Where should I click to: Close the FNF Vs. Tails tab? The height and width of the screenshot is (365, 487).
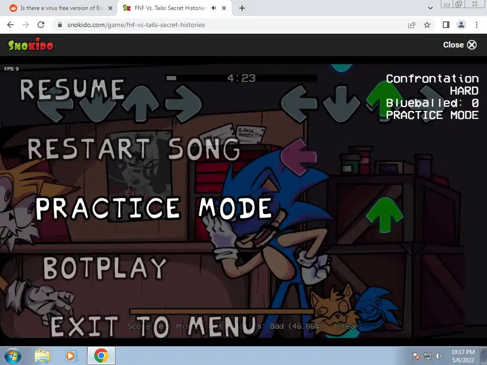click(224, 8)
